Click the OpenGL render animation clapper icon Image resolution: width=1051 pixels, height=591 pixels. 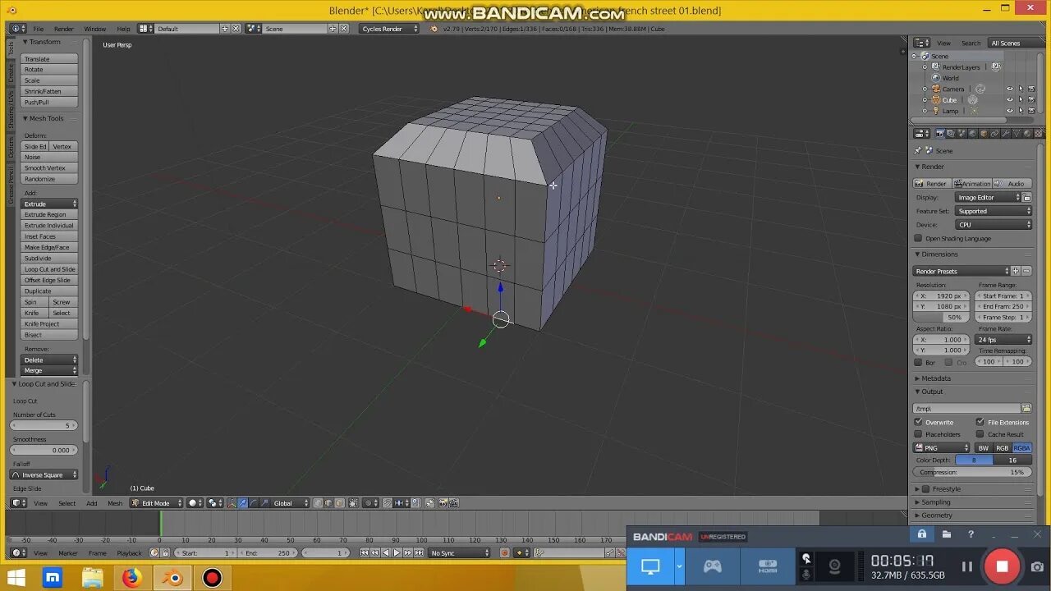tap(453, 503)
